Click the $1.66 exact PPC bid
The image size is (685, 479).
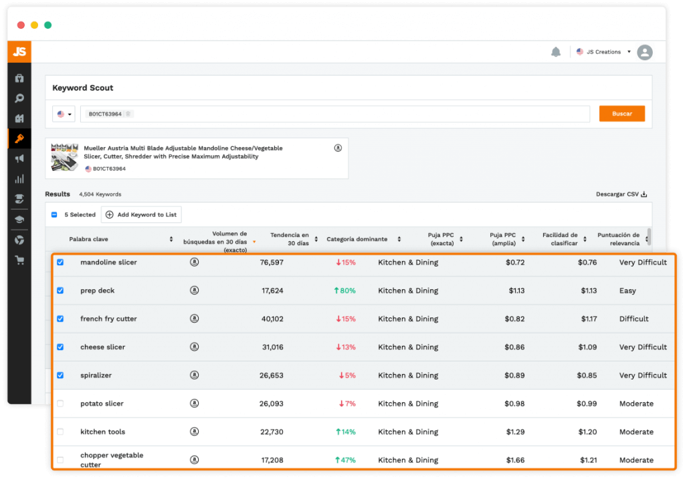(x=515, y=460)
